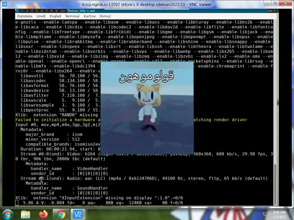Image resolution: width=294 pixels, height=220 pixels.
Task: Launch Firefox from the taskbar
Action: coord(43,214)
